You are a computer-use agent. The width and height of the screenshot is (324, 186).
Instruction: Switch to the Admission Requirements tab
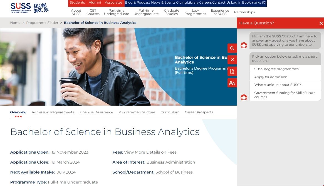(53, 112)
